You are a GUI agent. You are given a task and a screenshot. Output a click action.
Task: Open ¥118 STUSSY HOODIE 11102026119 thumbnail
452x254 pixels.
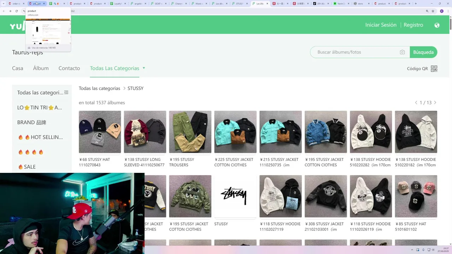click(x=371, y=196)
